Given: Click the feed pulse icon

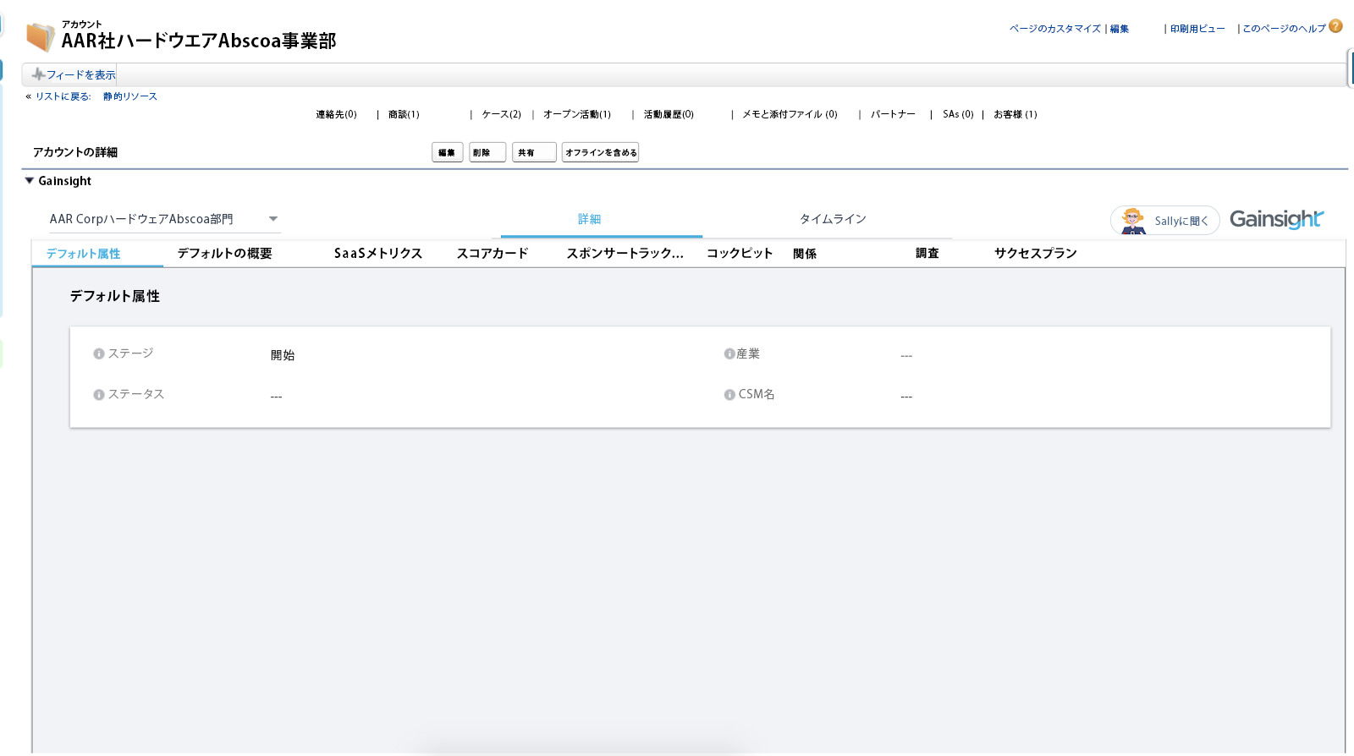Looking at the screenshot, I should coord(38,74).
